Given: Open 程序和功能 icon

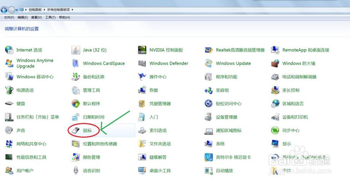Looking at the screenshot, I should coord(209,77).
